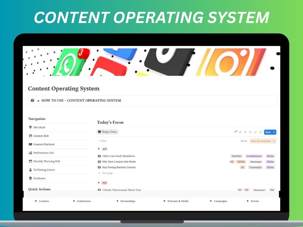The image size is (303, 227).
Task: Click the Databases stack icon
Action: click(x=30, y=178)
